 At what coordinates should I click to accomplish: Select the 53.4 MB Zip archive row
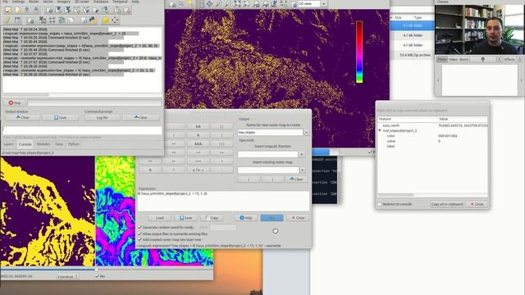click(x=412, y=55)
